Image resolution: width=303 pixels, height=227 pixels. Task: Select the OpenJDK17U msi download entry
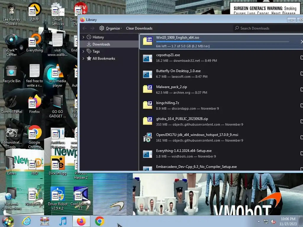pos(221,137)
